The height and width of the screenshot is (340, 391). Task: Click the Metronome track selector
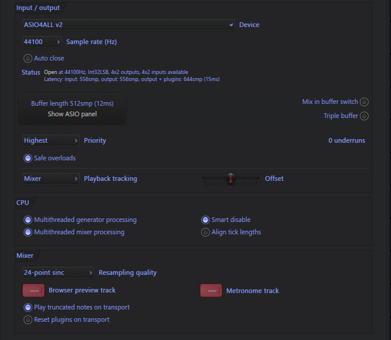[211, 291]
